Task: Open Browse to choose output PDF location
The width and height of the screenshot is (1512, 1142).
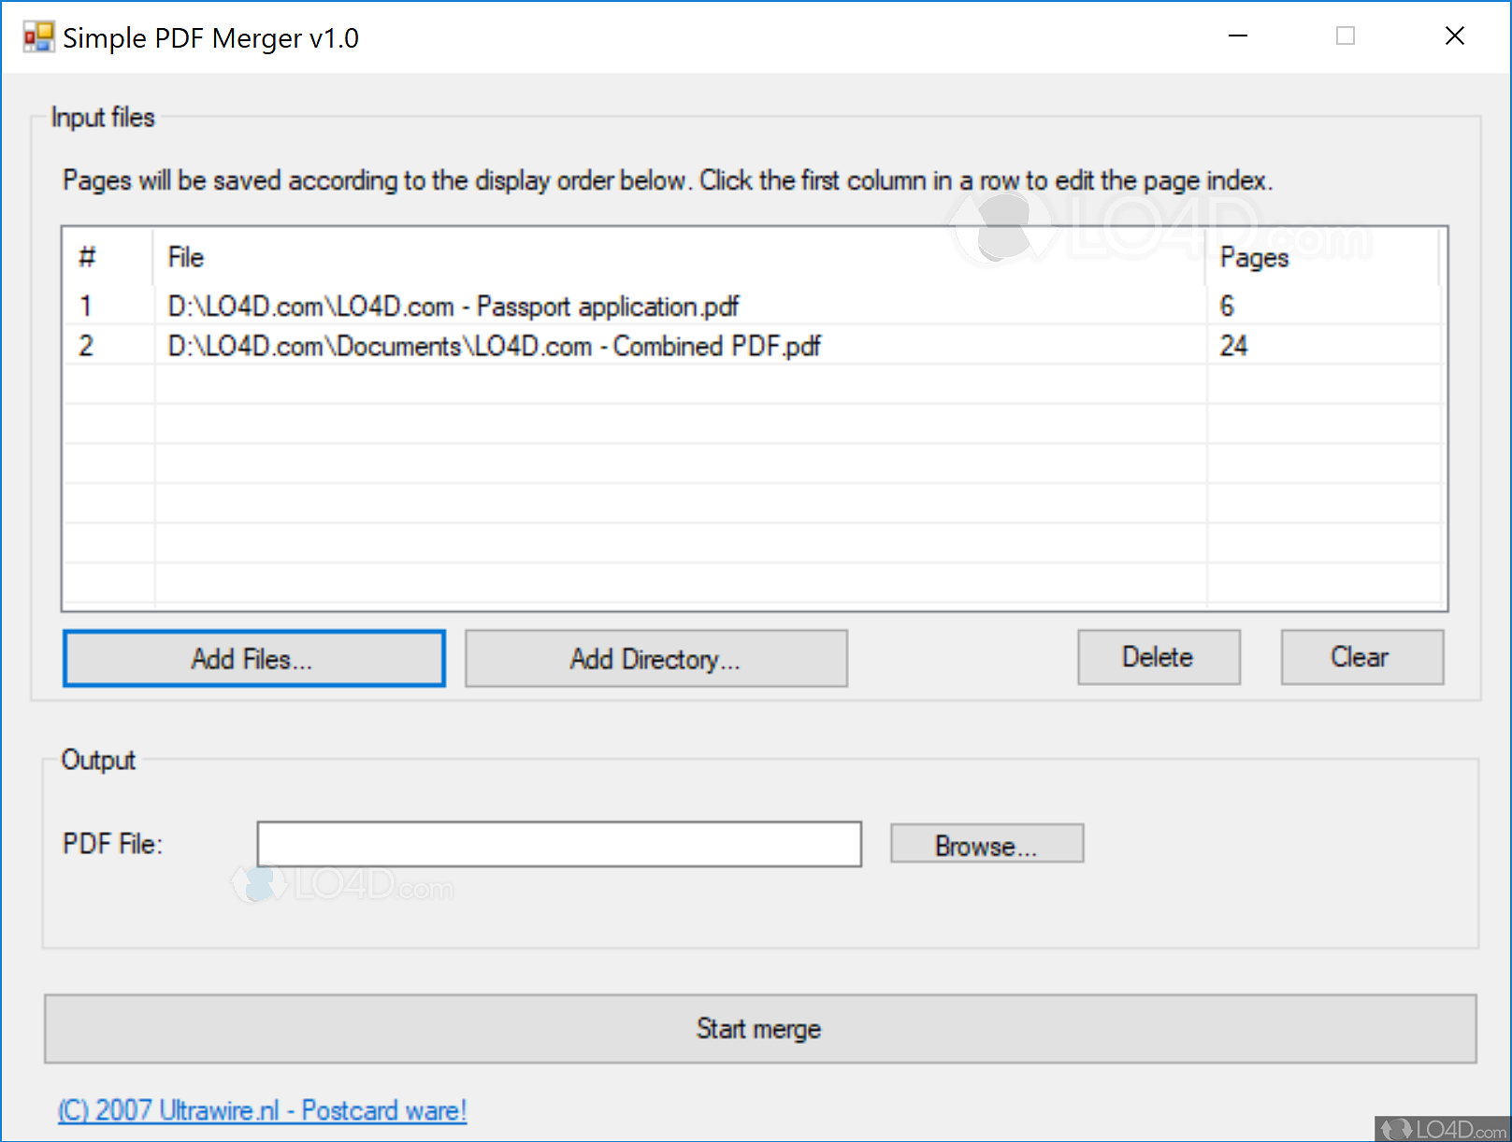Action: point(986,843)
